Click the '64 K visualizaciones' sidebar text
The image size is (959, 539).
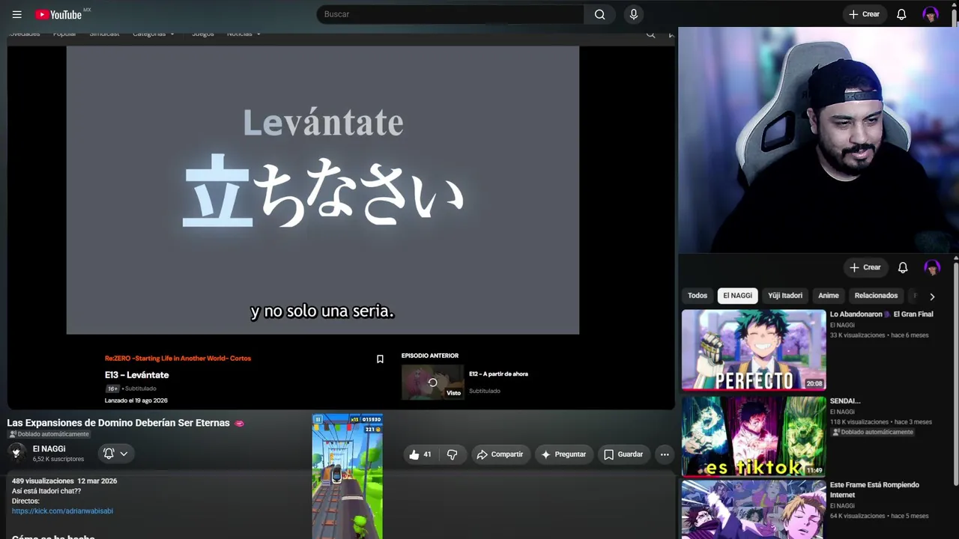(x=857, y=516)
